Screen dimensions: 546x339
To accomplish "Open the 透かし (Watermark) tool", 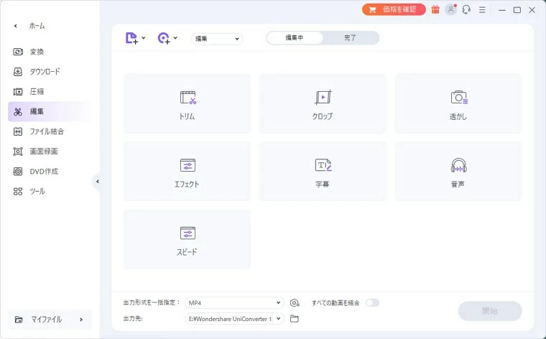I will (x=458, y=103).
